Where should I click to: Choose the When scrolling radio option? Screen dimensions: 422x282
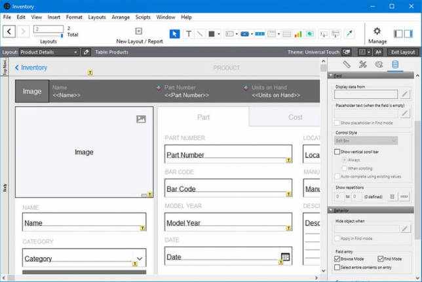[344, 168]
